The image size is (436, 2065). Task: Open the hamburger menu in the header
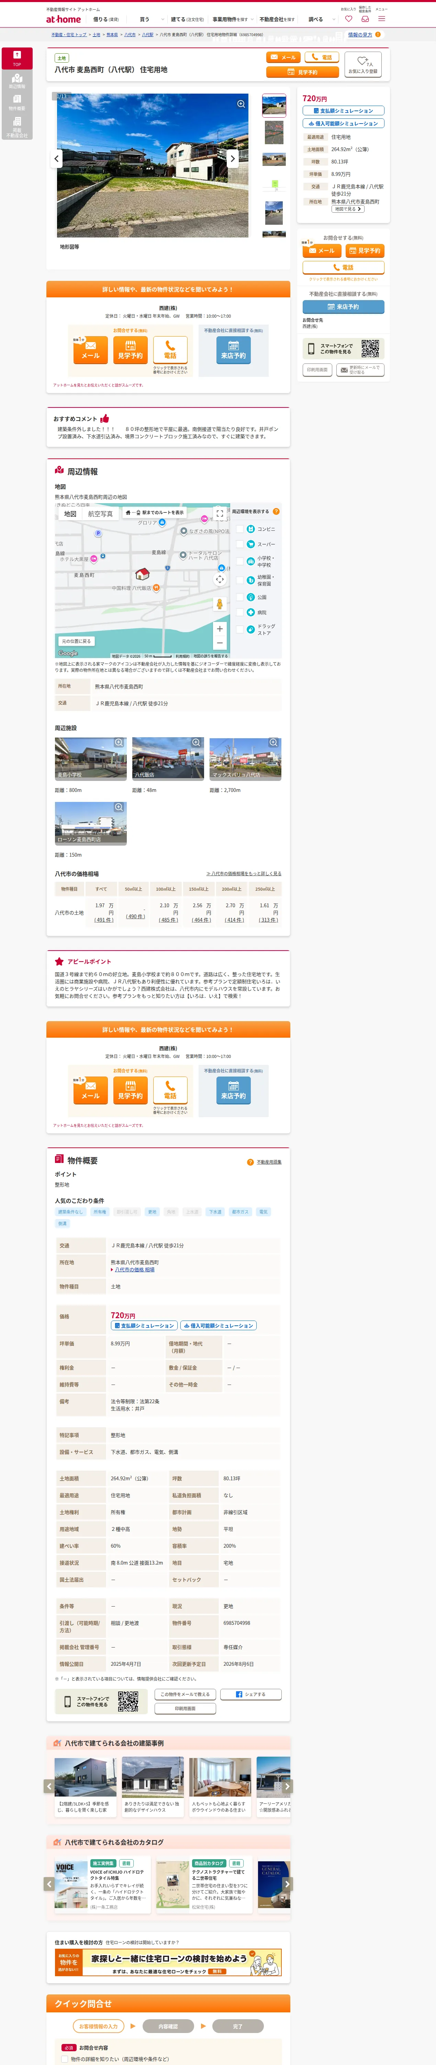(x=382, y=19)
